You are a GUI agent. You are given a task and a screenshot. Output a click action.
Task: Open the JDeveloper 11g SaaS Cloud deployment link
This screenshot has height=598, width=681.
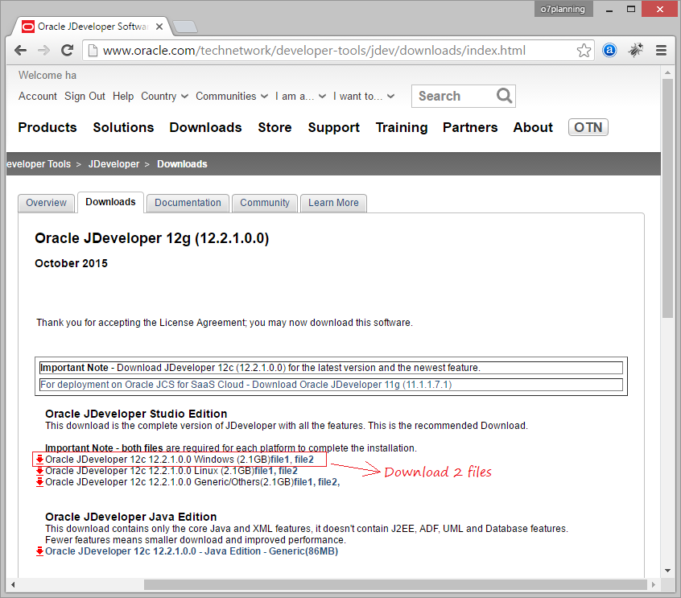[246, 385]
